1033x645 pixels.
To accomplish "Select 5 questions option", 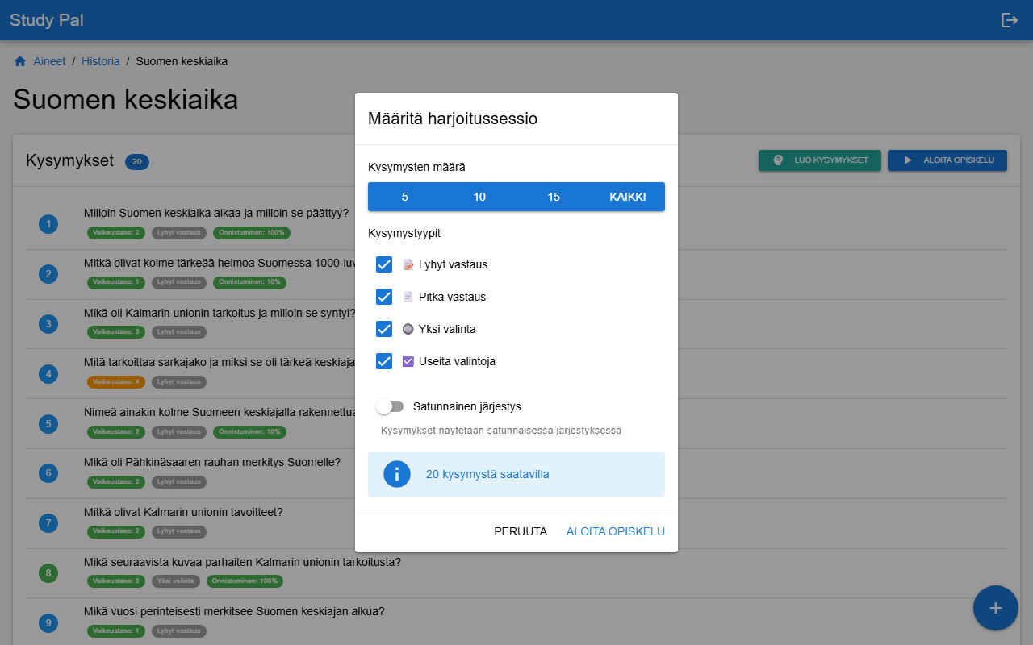I will click(x=405, y=197).
